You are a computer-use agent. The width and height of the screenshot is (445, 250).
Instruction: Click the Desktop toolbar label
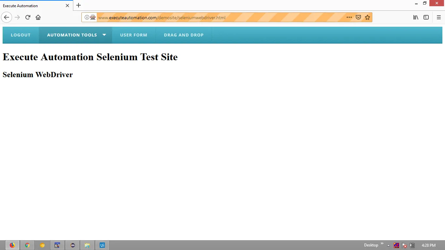(371, 245)
